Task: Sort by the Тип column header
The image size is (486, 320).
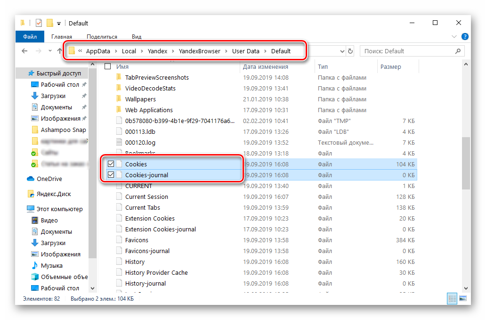Action: [x=323, y=66]
